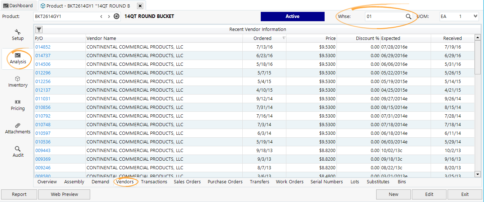Open the Sales Orders tab
This screenshot has height=202, width=484.
(187, 182)
